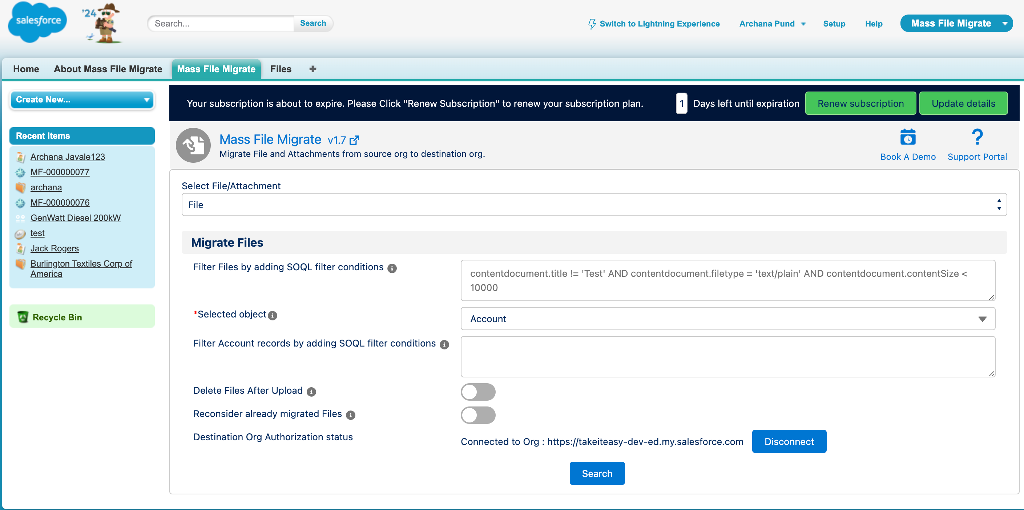The width and height of the screenshot is (1024, 510).
Task: Click info icon beside Delete Files After Upload
Action: pos(311,392)
